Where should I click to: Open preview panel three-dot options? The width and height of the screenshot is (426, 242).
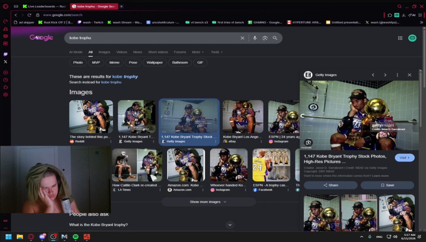(x=397, y=75)
